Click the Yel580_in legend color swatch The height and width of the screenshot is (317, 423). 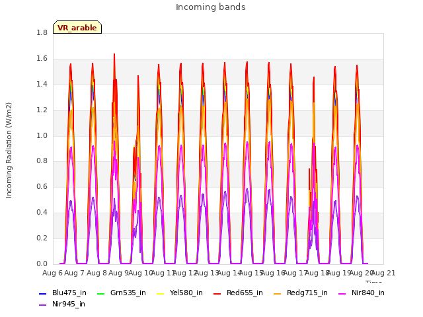(160, 293)
